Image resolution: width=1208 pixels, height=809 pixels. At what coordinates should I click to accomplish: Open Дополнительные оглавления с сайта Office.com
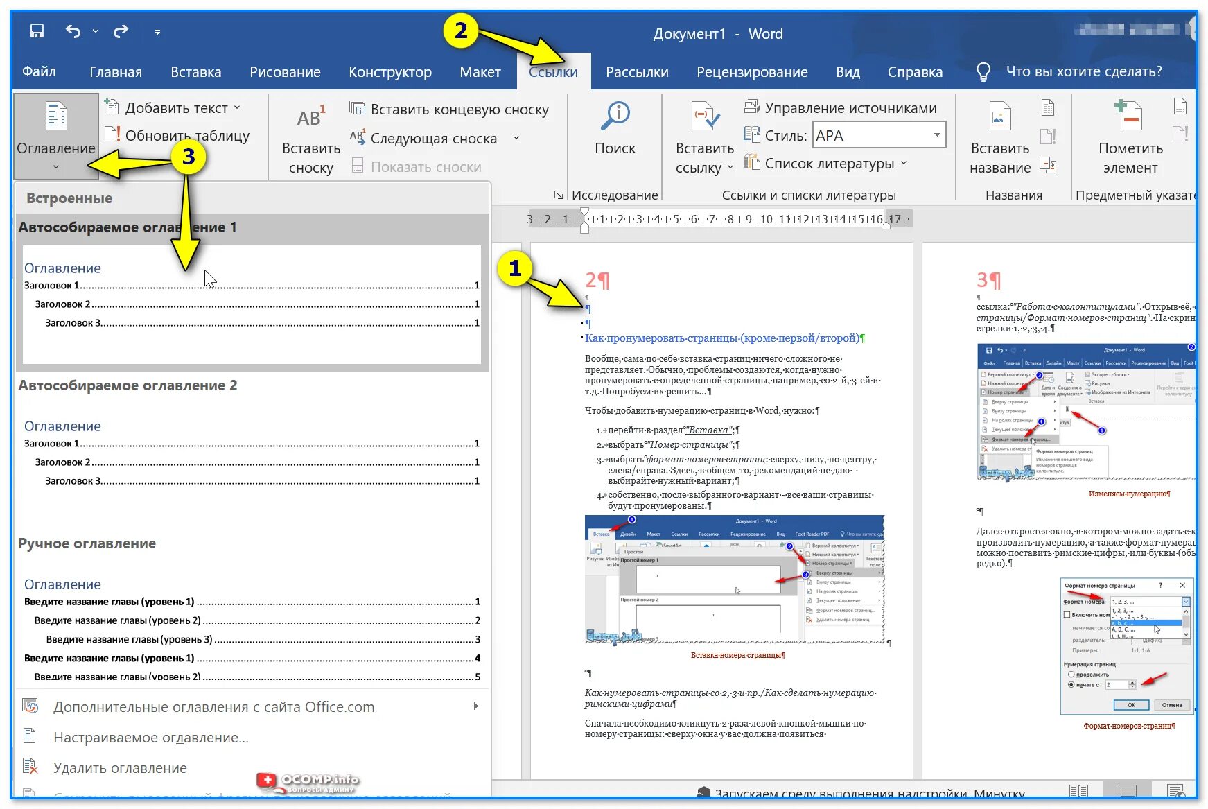(252, 706)
